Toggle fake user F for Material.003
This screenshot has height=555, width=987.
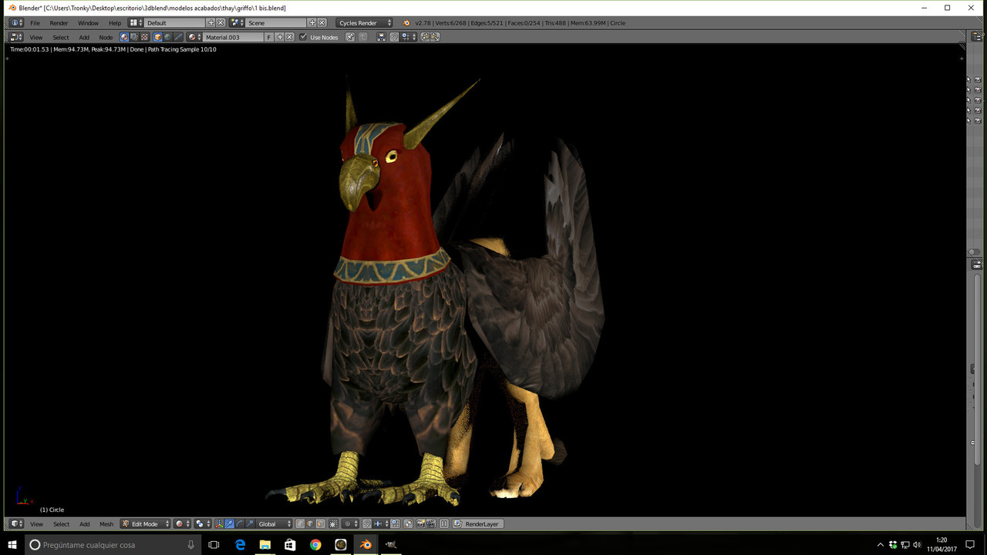click(268, 37)
